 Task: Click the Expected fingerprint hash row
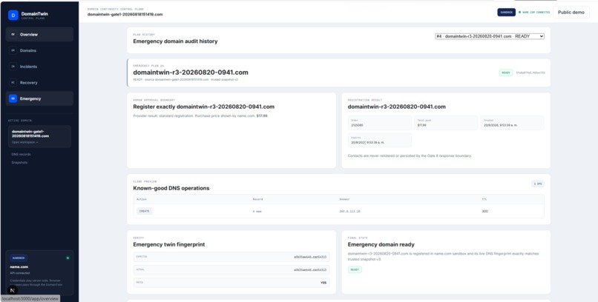click(231, 257)
